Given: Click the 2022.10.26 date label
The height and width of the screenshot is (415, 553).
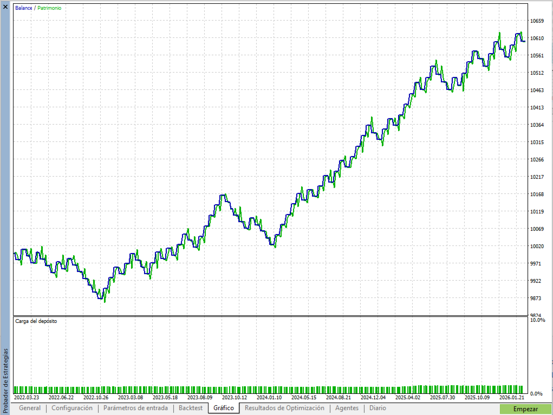Looking at the screenshot, I should tap(95, 397).
